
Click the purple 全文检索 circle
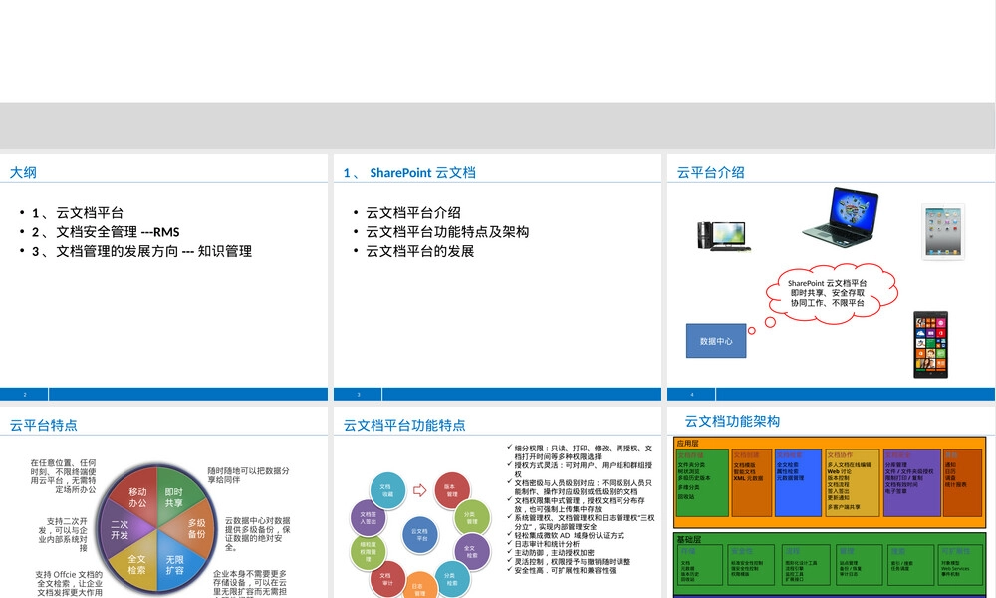point(471,551)
